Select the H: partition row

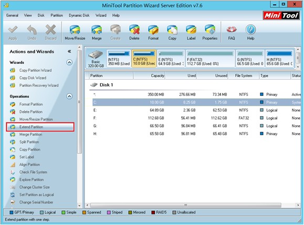click(196, 134)
